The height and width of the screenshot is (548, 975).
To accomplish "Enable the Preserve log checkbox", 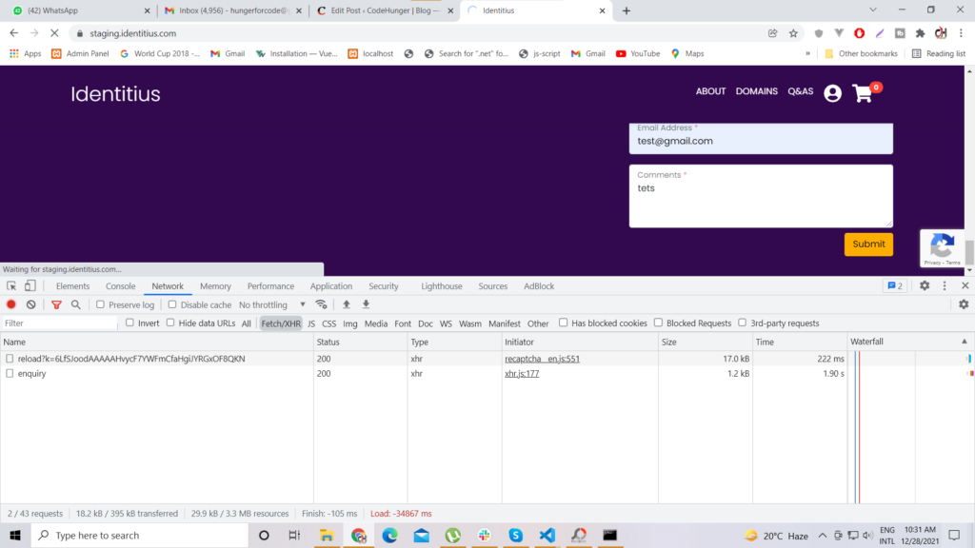I will [x=100, y=304].
